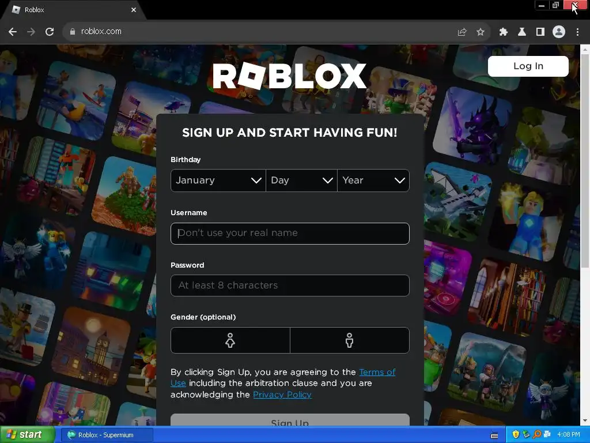Click the network computers tray icon
Viewport: 590px width, 443px height.
(547, 435)
